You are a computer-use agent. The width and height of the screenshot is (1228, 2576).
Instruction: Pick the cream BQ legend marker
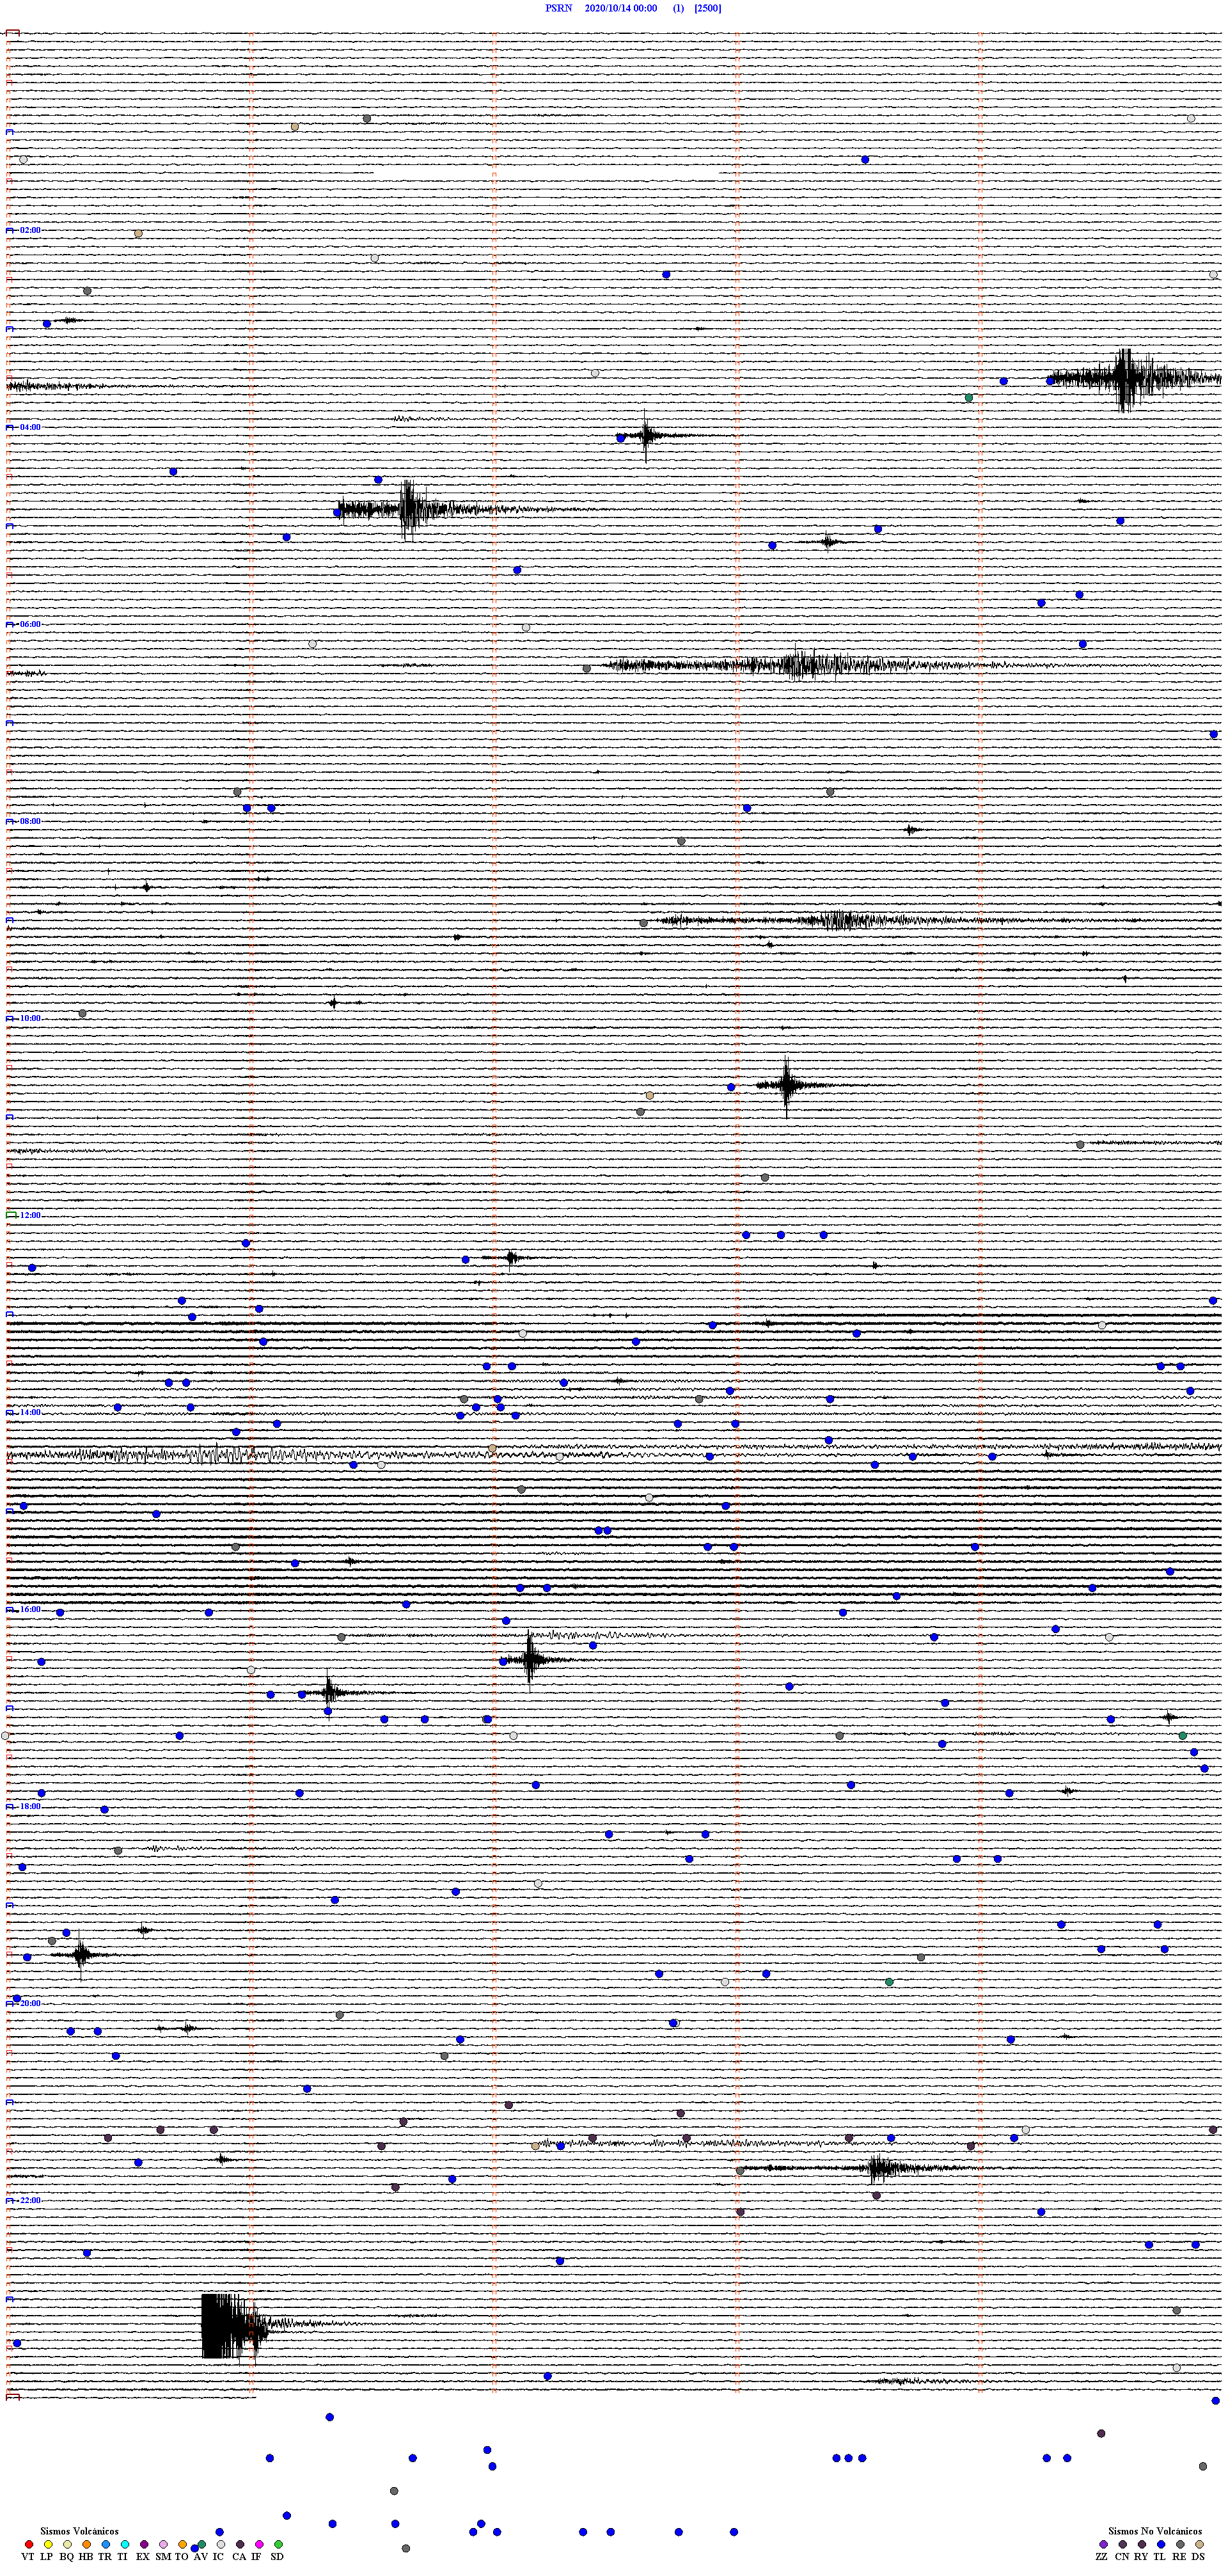pyautogui.click(x=67, y=2544)
